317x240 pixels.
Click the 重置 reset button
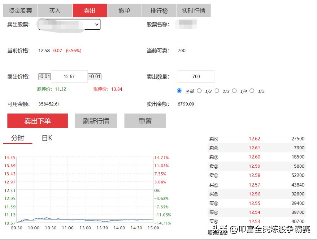[x=145, y=121]
